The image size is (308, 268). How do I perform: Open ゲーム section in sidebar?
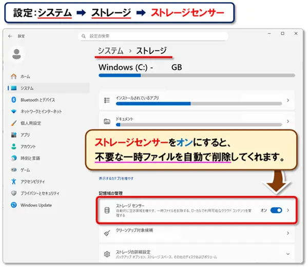point(49,170)
